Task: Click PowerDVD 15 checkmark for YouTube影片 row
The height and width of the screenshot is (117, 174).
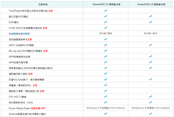Action: pos(106,79)
